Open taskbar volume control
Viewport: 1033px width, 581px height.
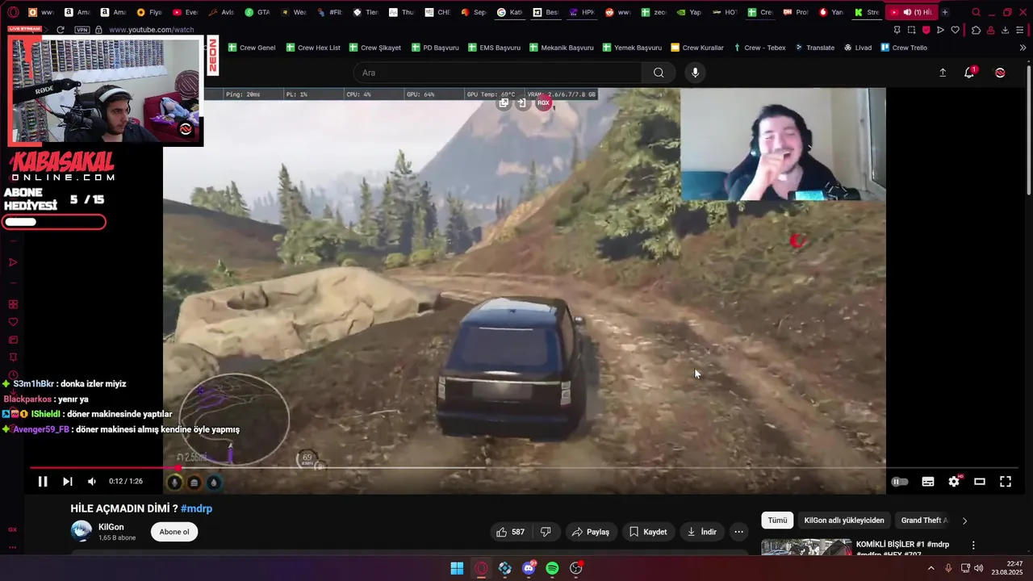coord(978,568)
